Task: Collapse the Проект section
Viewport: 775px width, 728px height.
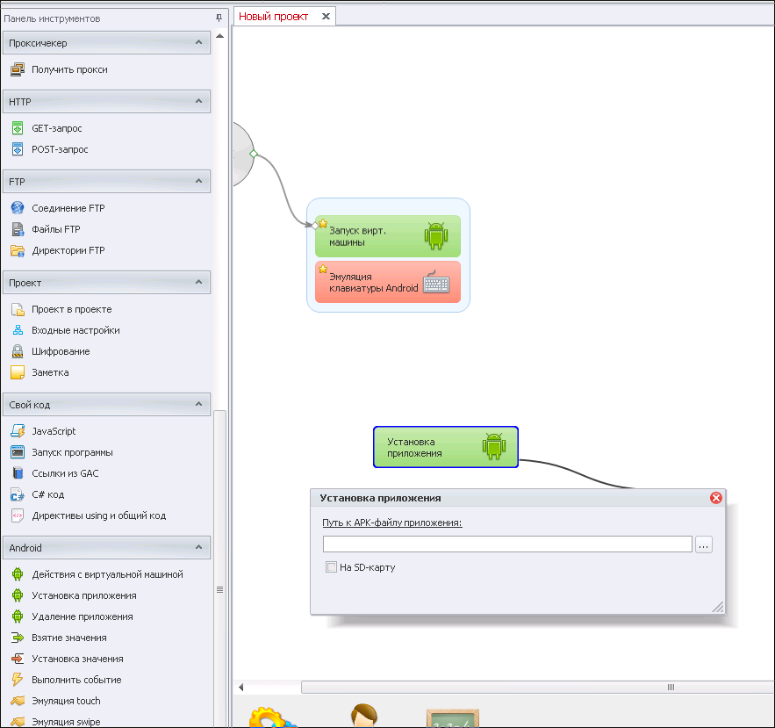Action: pos(198,283)
